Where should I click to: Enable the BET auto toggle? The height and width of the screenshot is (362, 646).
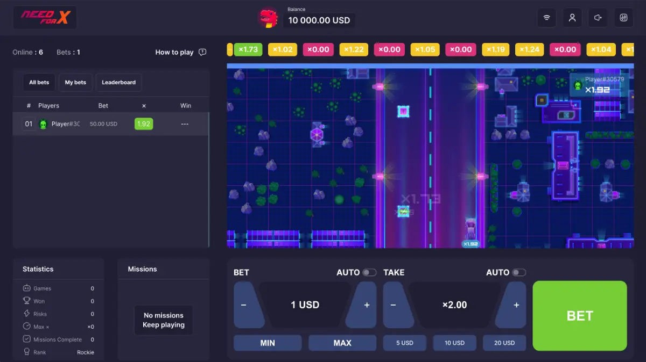[369, 272]
